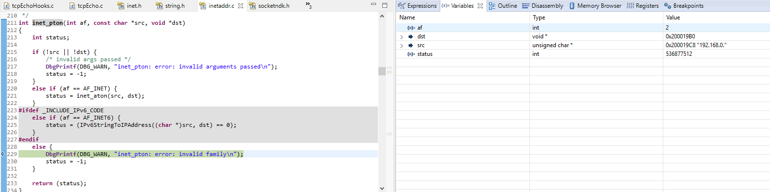
Task: Expand the src variable
Action: 401,46
